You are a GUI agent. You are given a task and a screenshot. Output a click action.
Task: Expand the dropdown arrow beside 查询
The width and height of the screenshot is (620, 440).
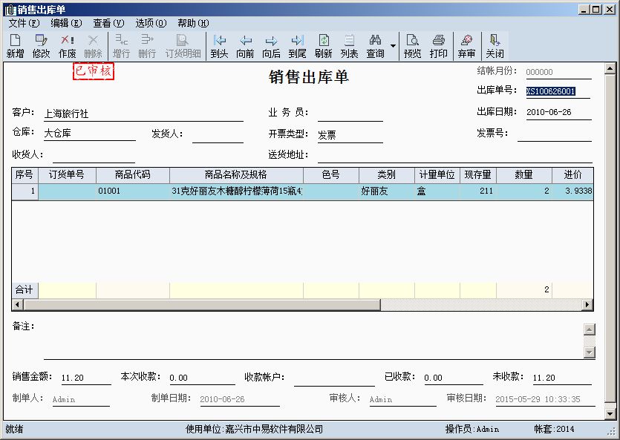click(x=394, y=46)
